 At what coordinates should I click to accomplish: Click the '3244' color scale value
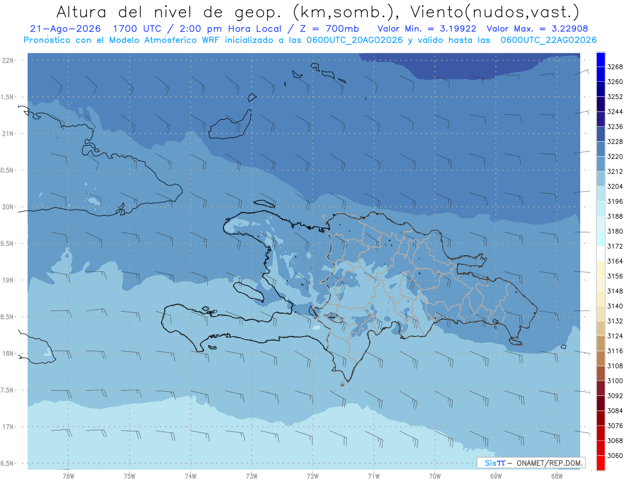click(x=615, y=112)
